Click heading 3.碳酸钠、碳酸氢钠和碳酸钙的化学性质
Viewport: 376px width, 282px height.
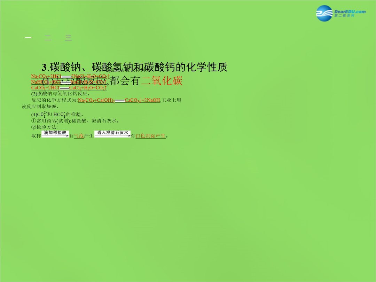[x=134, y=67]
